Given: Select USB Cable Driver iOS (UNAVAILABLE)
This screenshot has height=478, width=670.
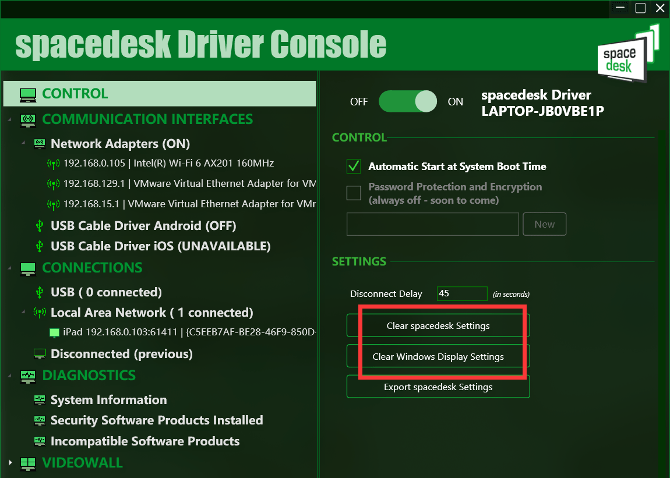Looking at the screenshot, I should (x=161, y=246).
